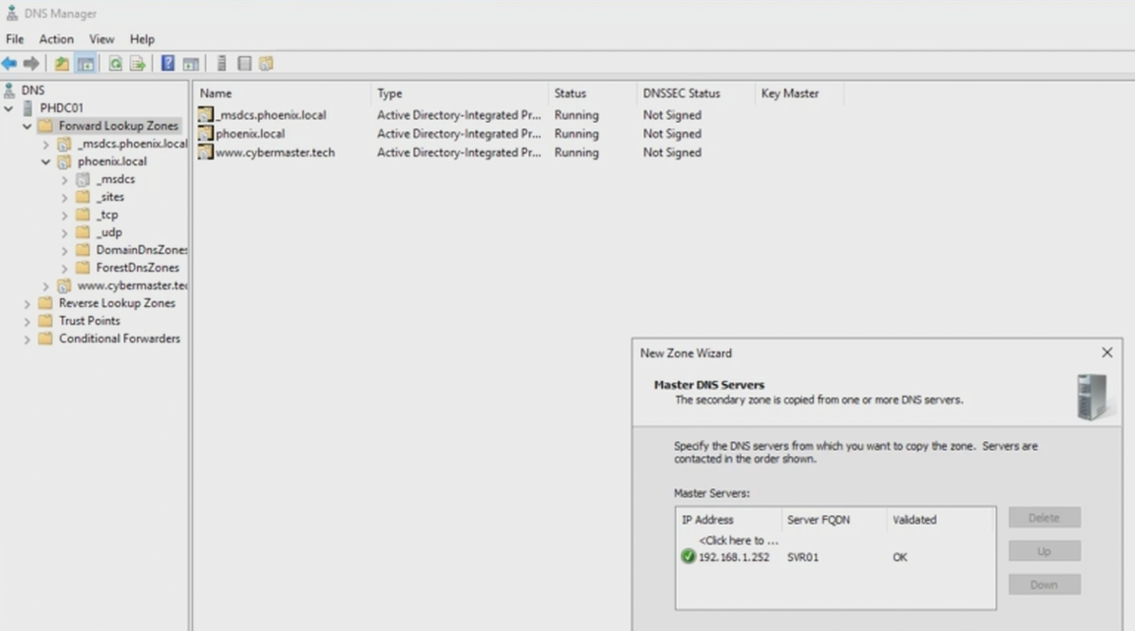Expand the Conditional Forwarders node
Viewport: 1135px width, 631px height.
28,339
